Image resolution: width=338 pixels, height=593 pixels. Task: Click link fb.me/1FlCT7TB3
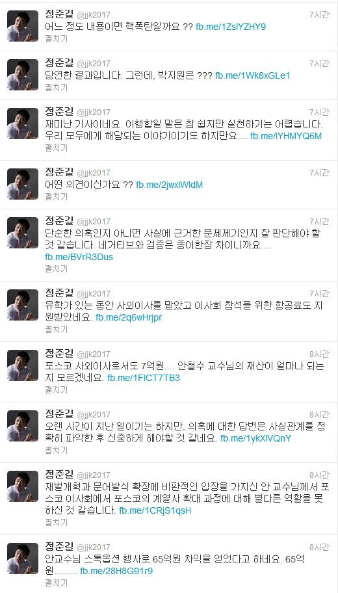click(x=144, y=378)
